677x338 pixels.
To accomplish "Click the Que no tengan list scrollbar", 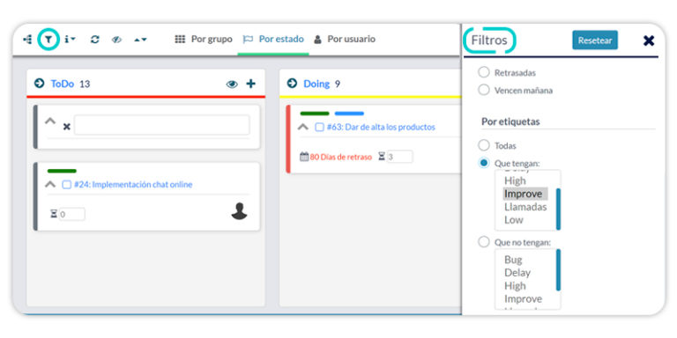I will (558, 270).
